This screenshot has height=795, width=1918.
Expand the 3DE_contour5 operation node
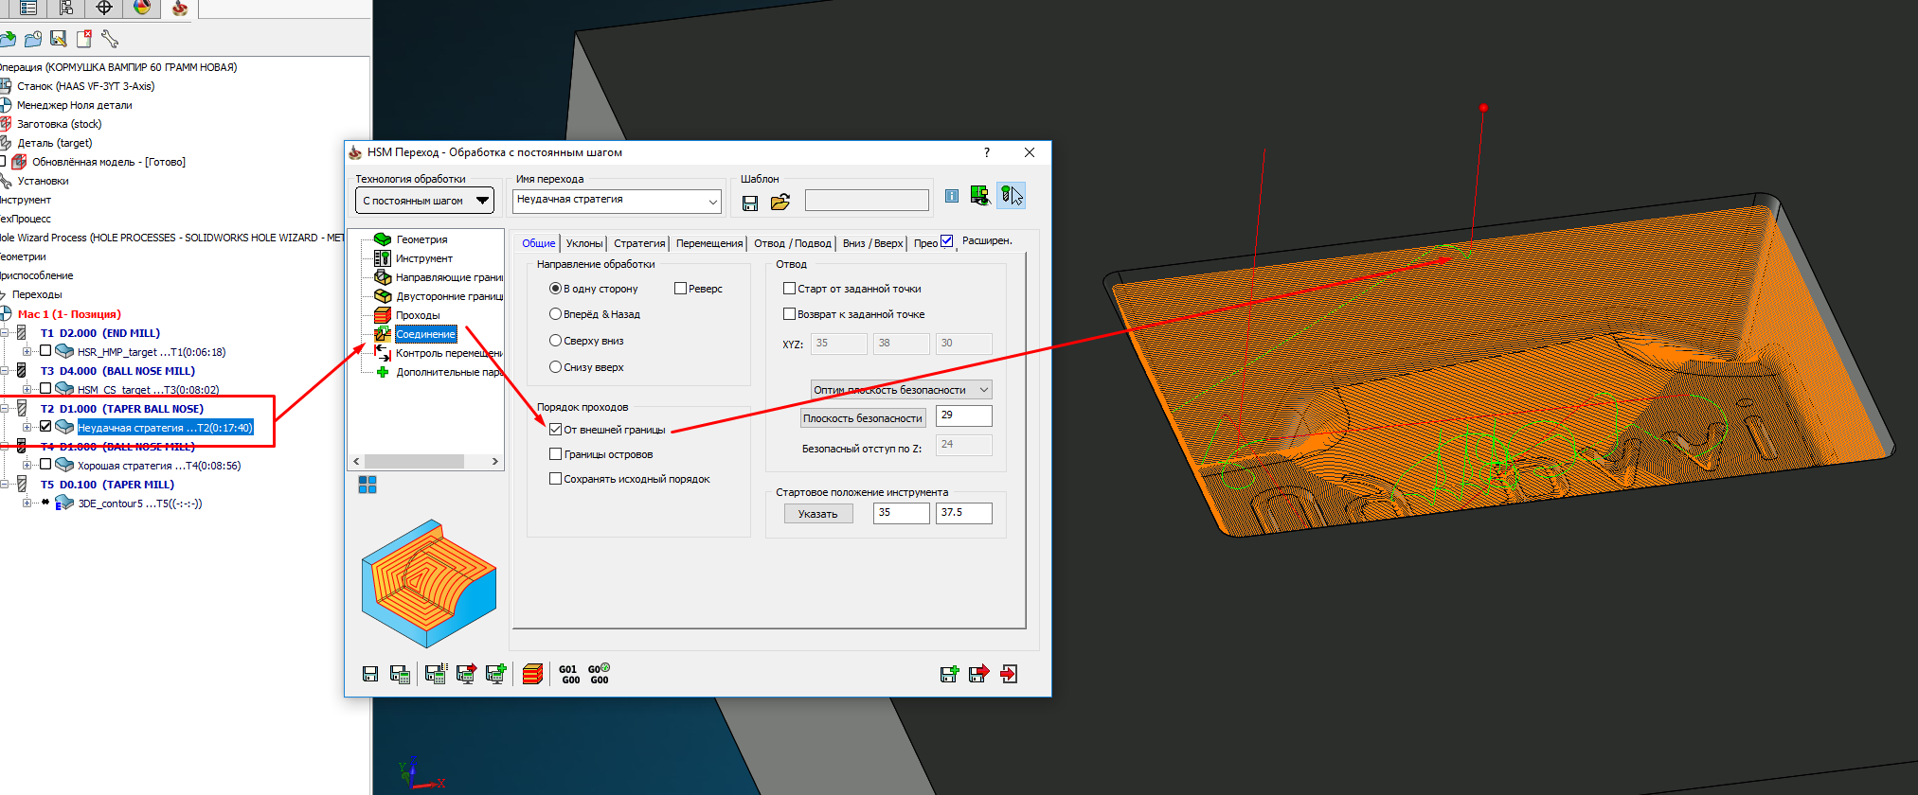click(27, 503)
